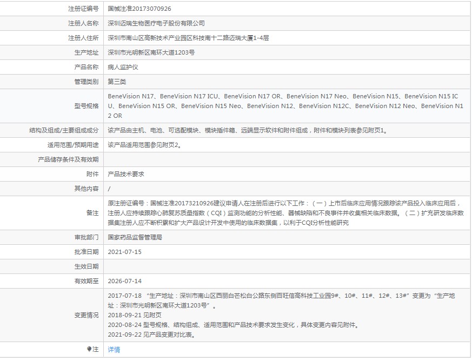Click the 2018-09-21 见附页 change entry
The image size is (472, 361).
(x=135, y=315)
